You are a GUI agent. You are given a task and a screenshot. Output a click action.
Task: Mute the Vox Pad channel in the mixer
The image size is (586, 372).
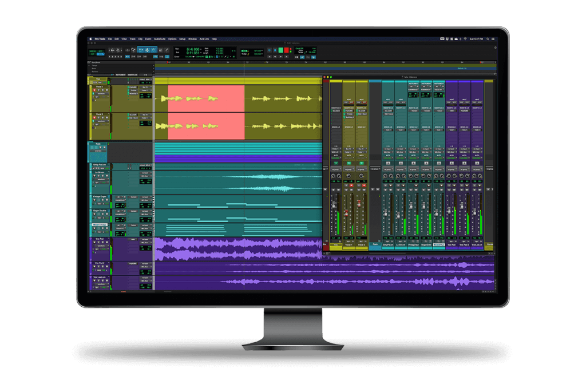[454, 189]
